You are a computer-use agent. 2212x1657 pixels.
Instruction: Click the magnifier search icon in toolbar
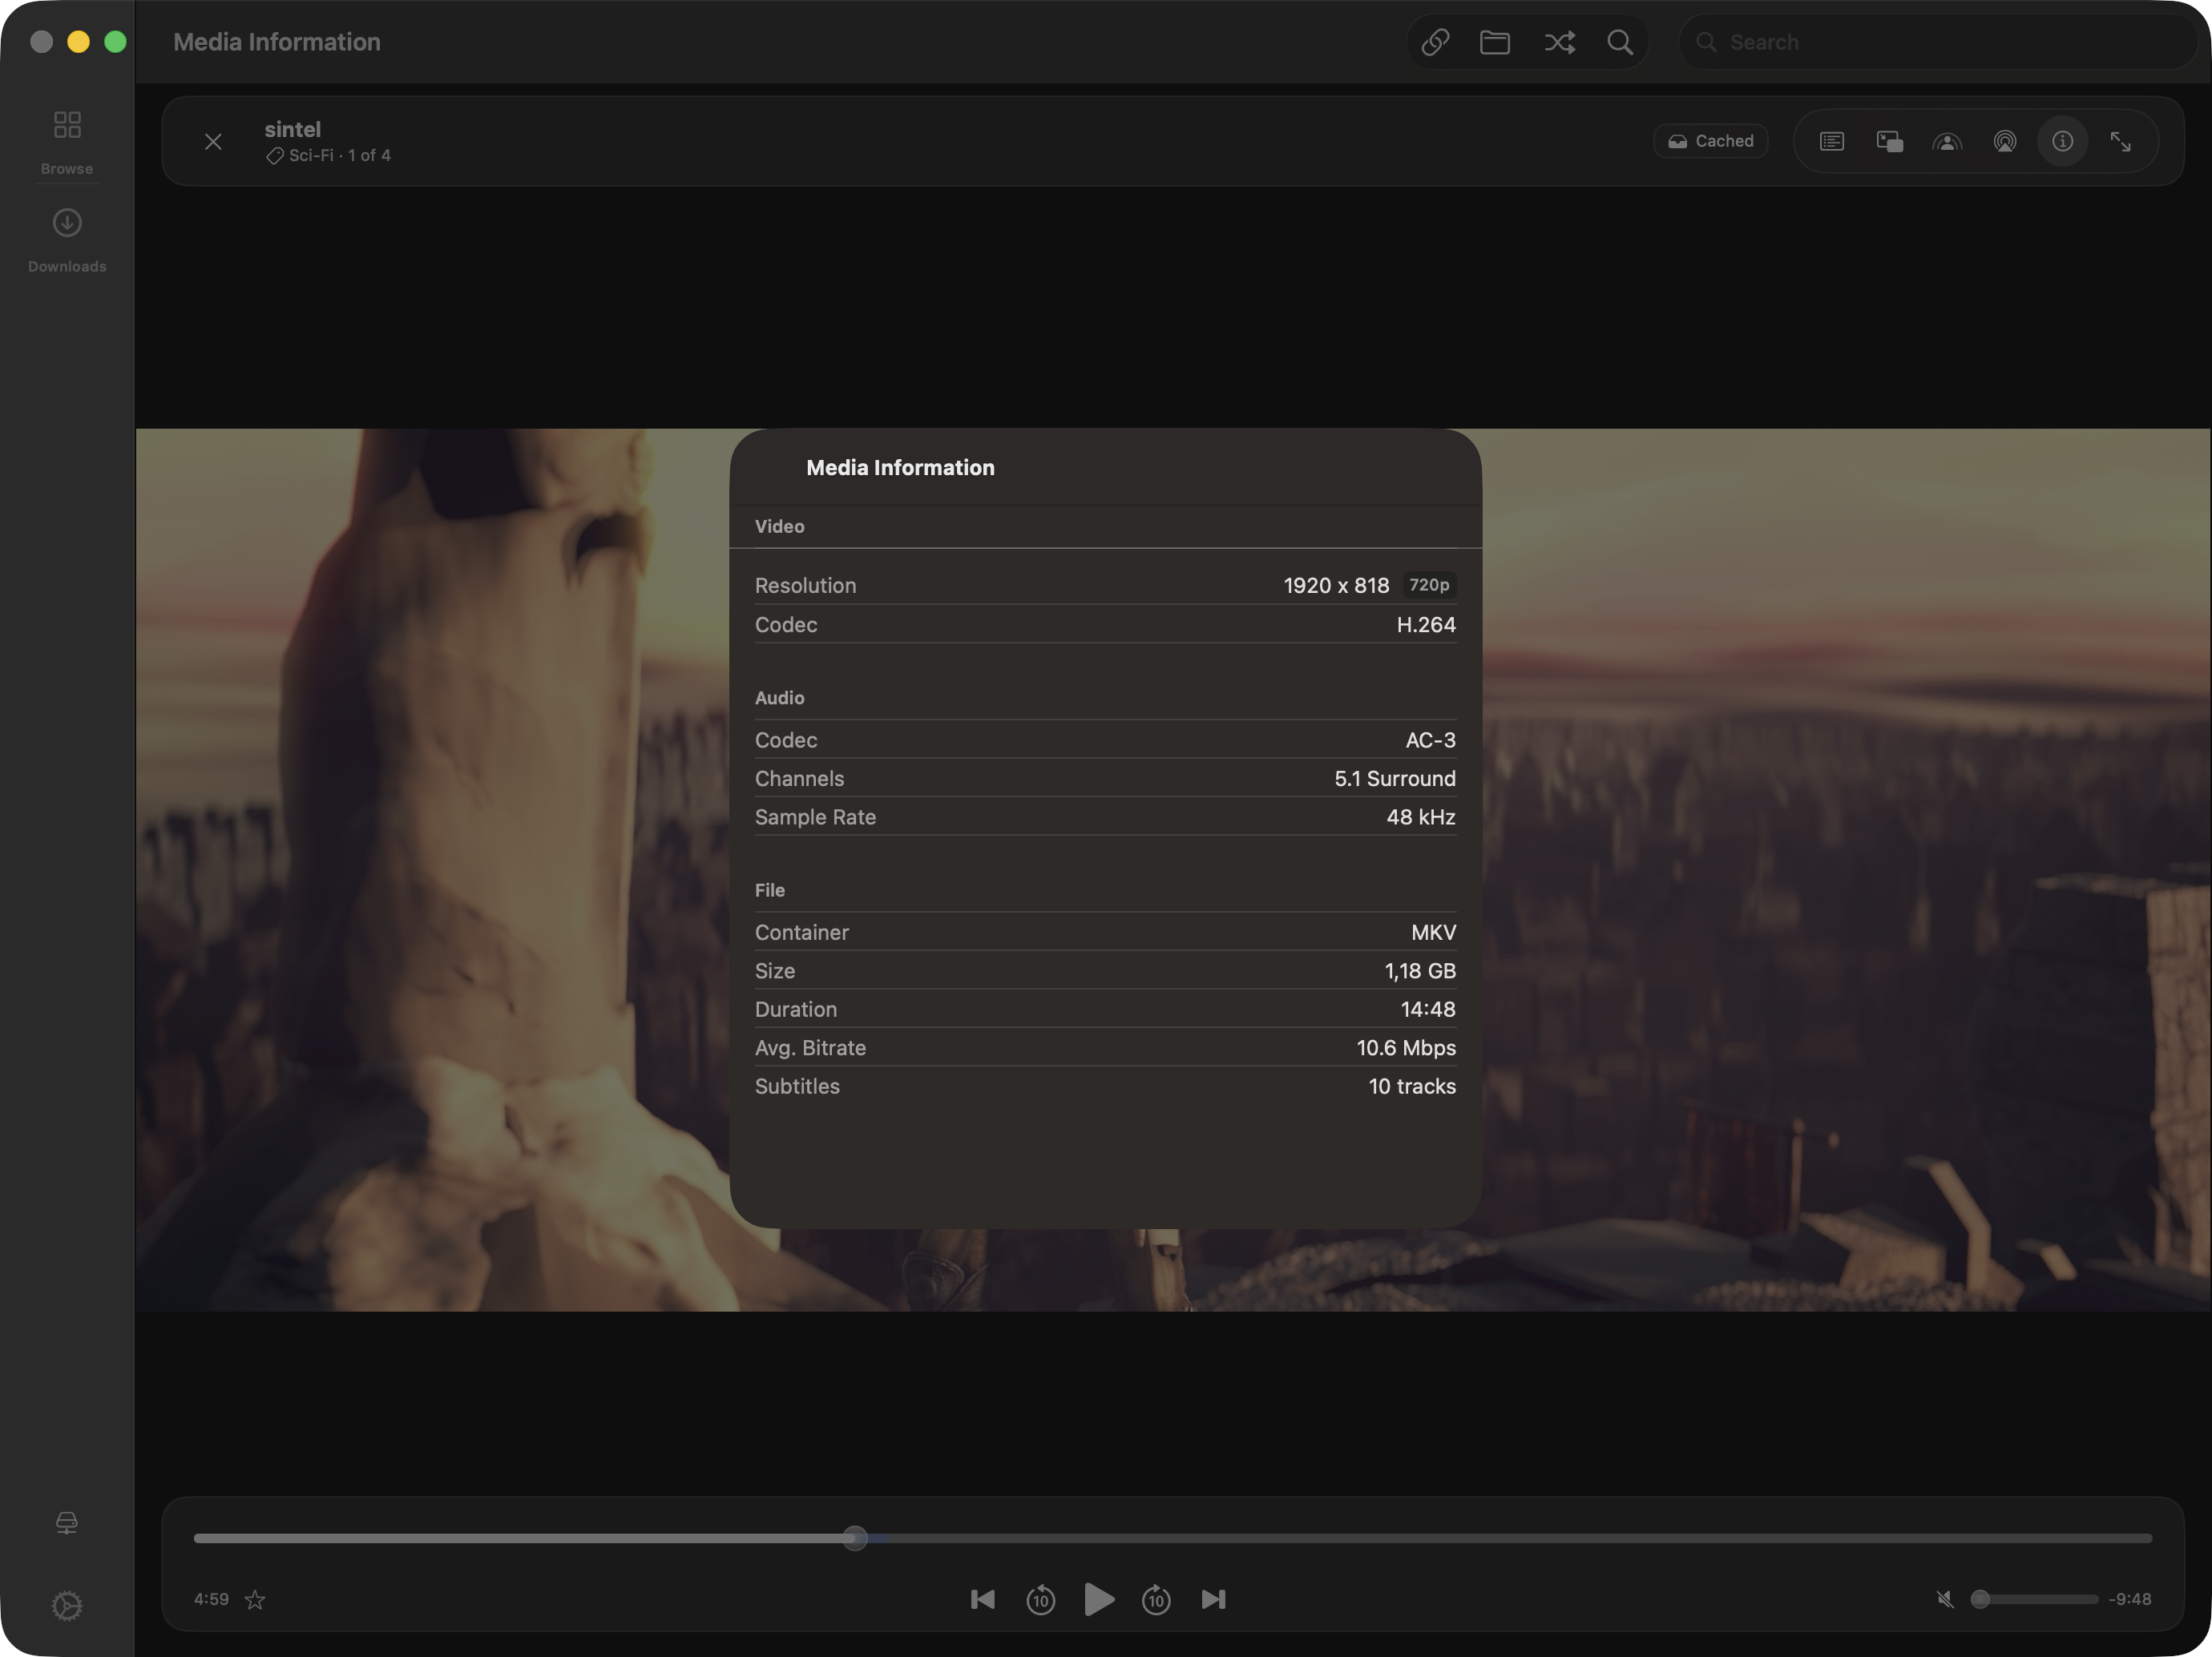(x=1620, y=42)
